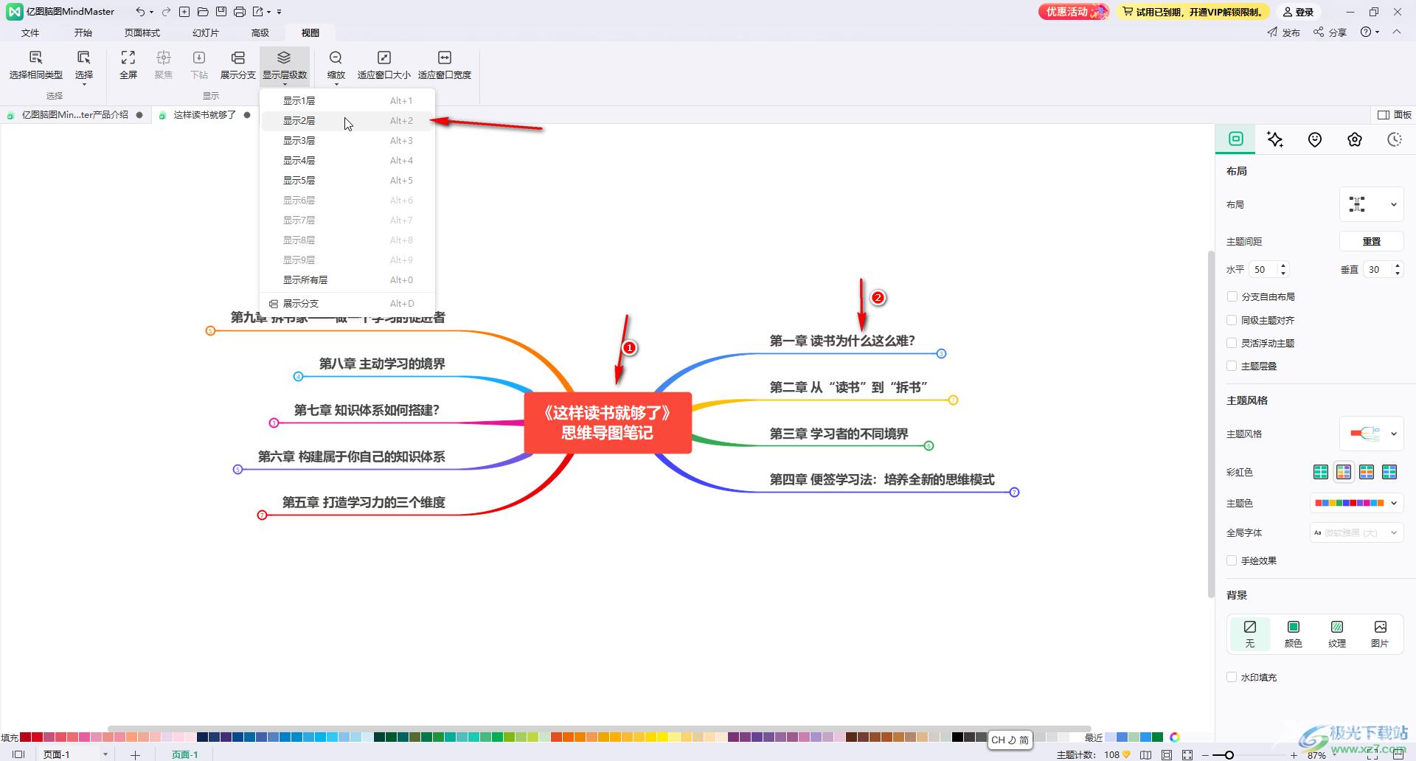The height and width of the screenshot is (761, 1416).
Task: Open the custom color wheel picker
Action: pyautogui.click(x=1175, y=737)
